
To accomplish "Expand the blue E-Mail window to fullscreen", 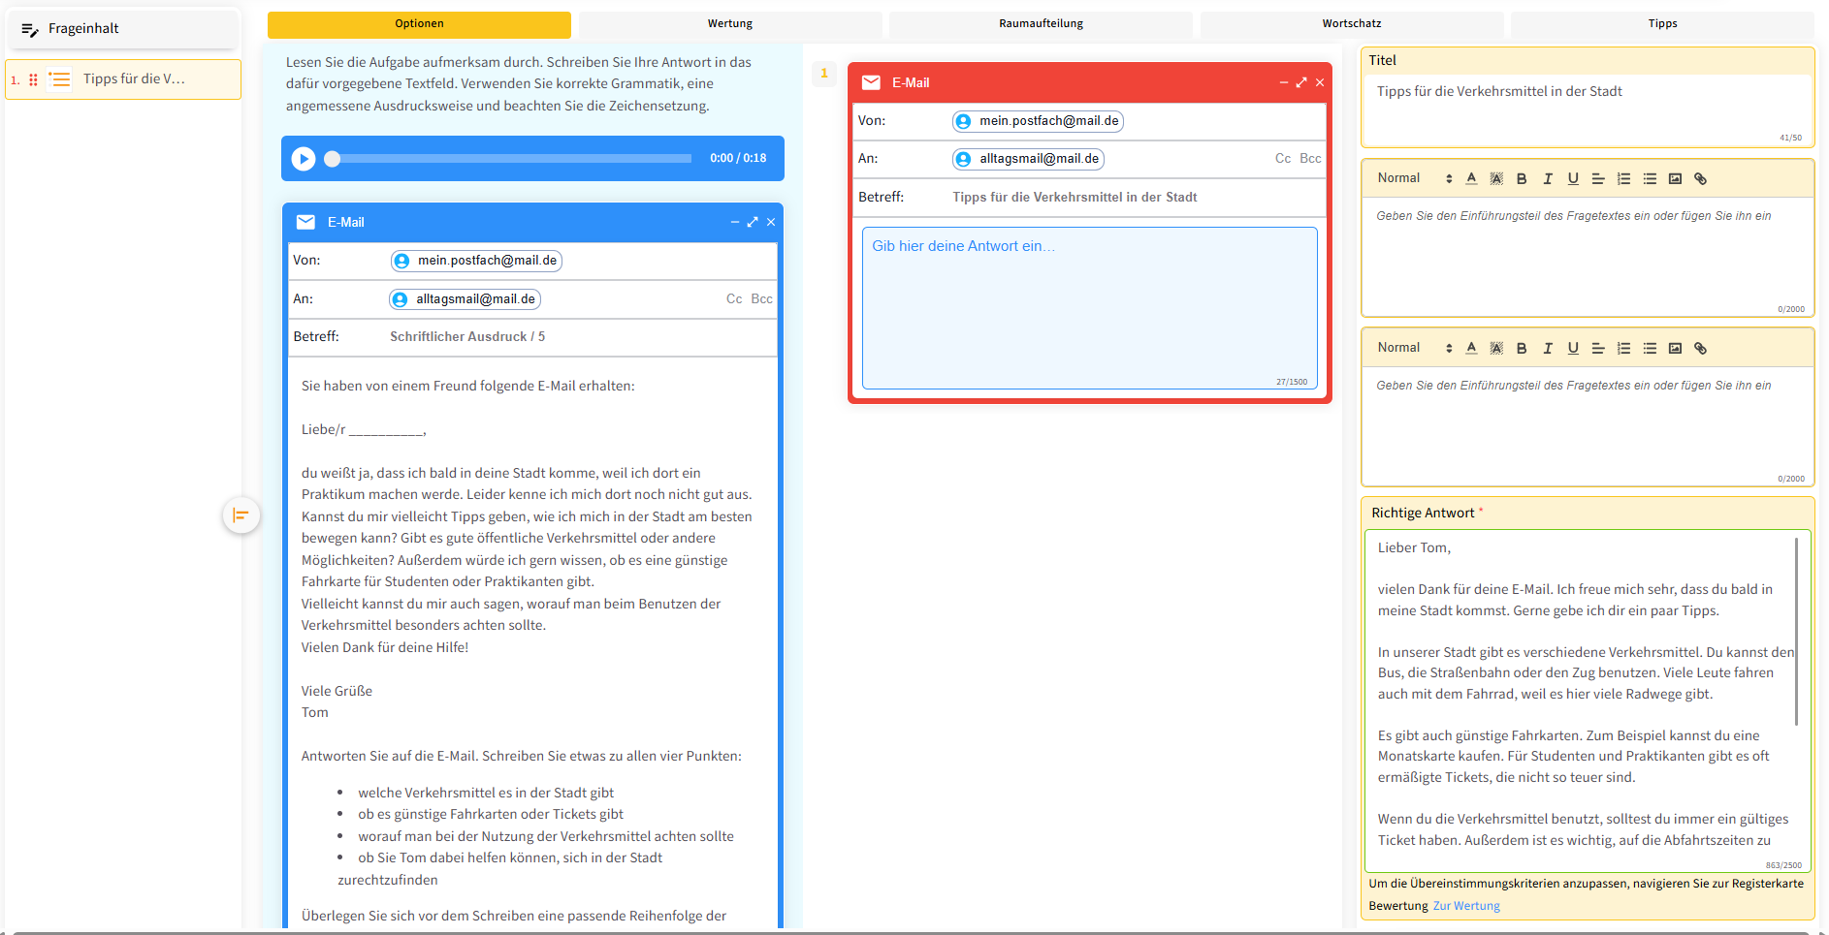I will coord(753,222).
